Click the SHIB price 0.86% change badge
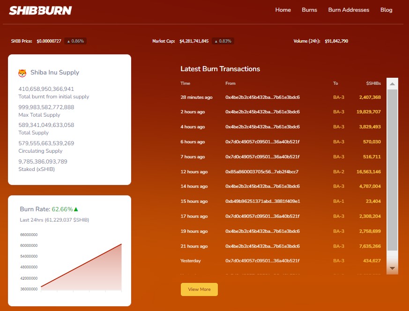409x311 pixels. (75, 41)
